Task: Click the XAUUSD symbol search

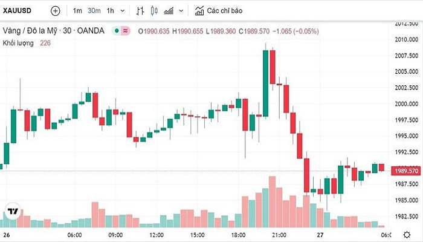Action: pos(18,11)
